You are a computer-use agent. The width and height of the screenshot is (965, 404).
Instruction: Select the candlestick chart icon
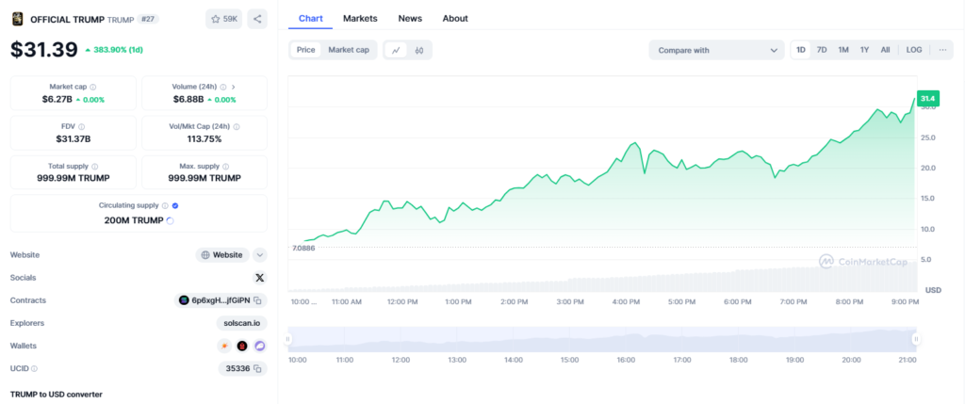[x=419, y=51]
